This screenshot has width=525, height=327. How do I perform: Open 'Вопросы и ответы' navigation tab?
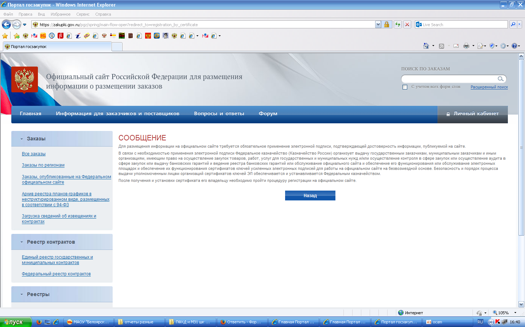coord(219,113)
